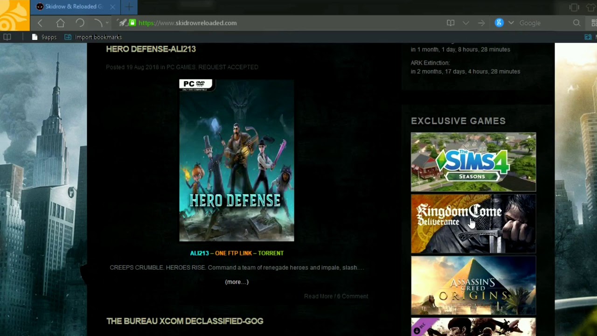Viewport: 597px width, 336px height.
Task: Click ALI213 – ONE FTP LINK – TORRENT
Action: (x=236, y=253)
